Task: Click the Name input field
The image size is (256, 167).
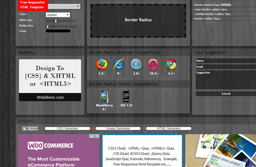Action: [226, 61]
